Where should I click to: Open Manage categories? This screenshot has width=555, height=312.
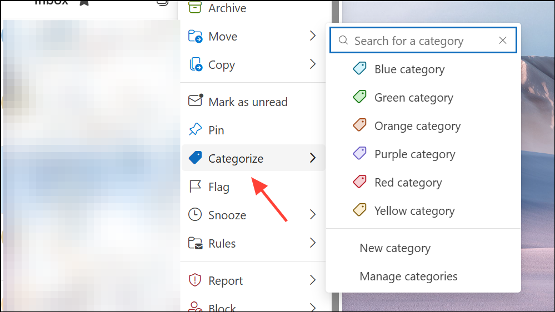[x=408, y=276]
